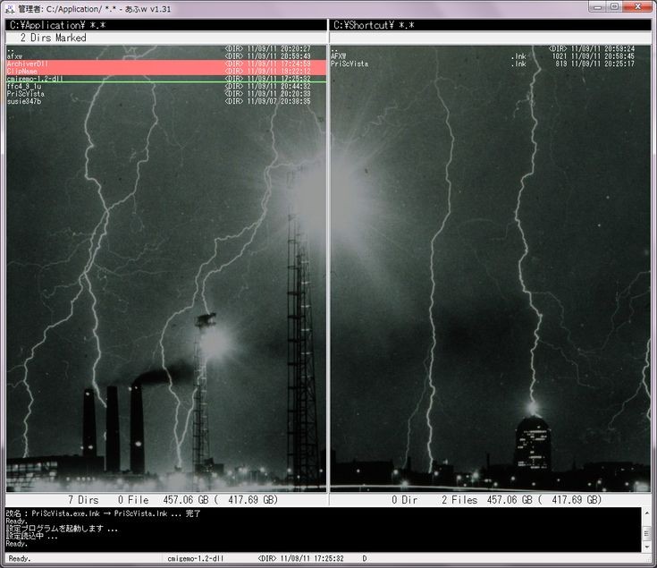
Task: Select PriScVista .lnk file in right pane
Action: pos(490,64)
